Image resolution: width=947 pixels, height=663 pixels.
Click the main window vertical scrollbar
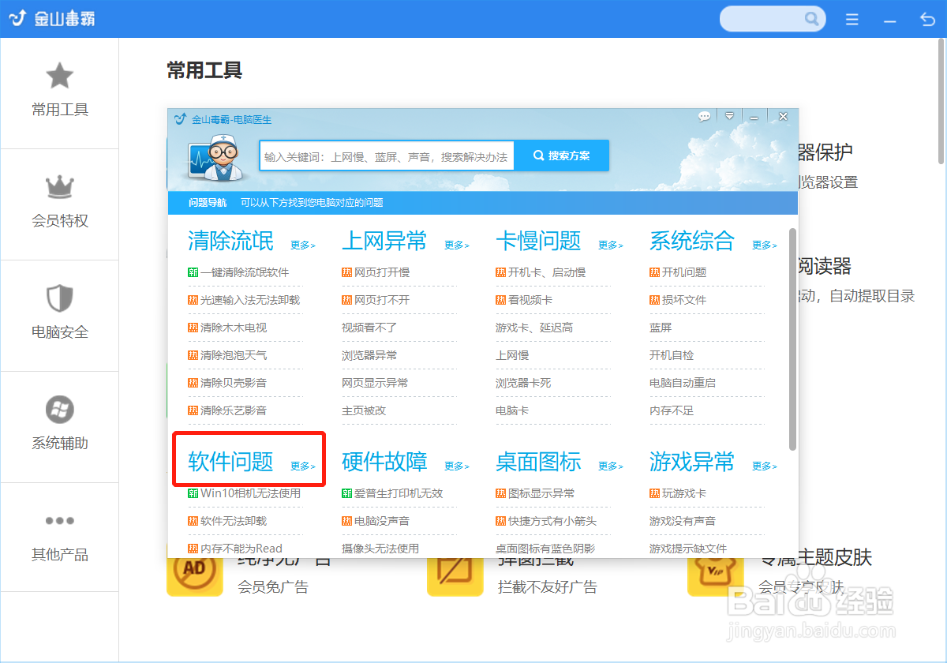(941, 103)
